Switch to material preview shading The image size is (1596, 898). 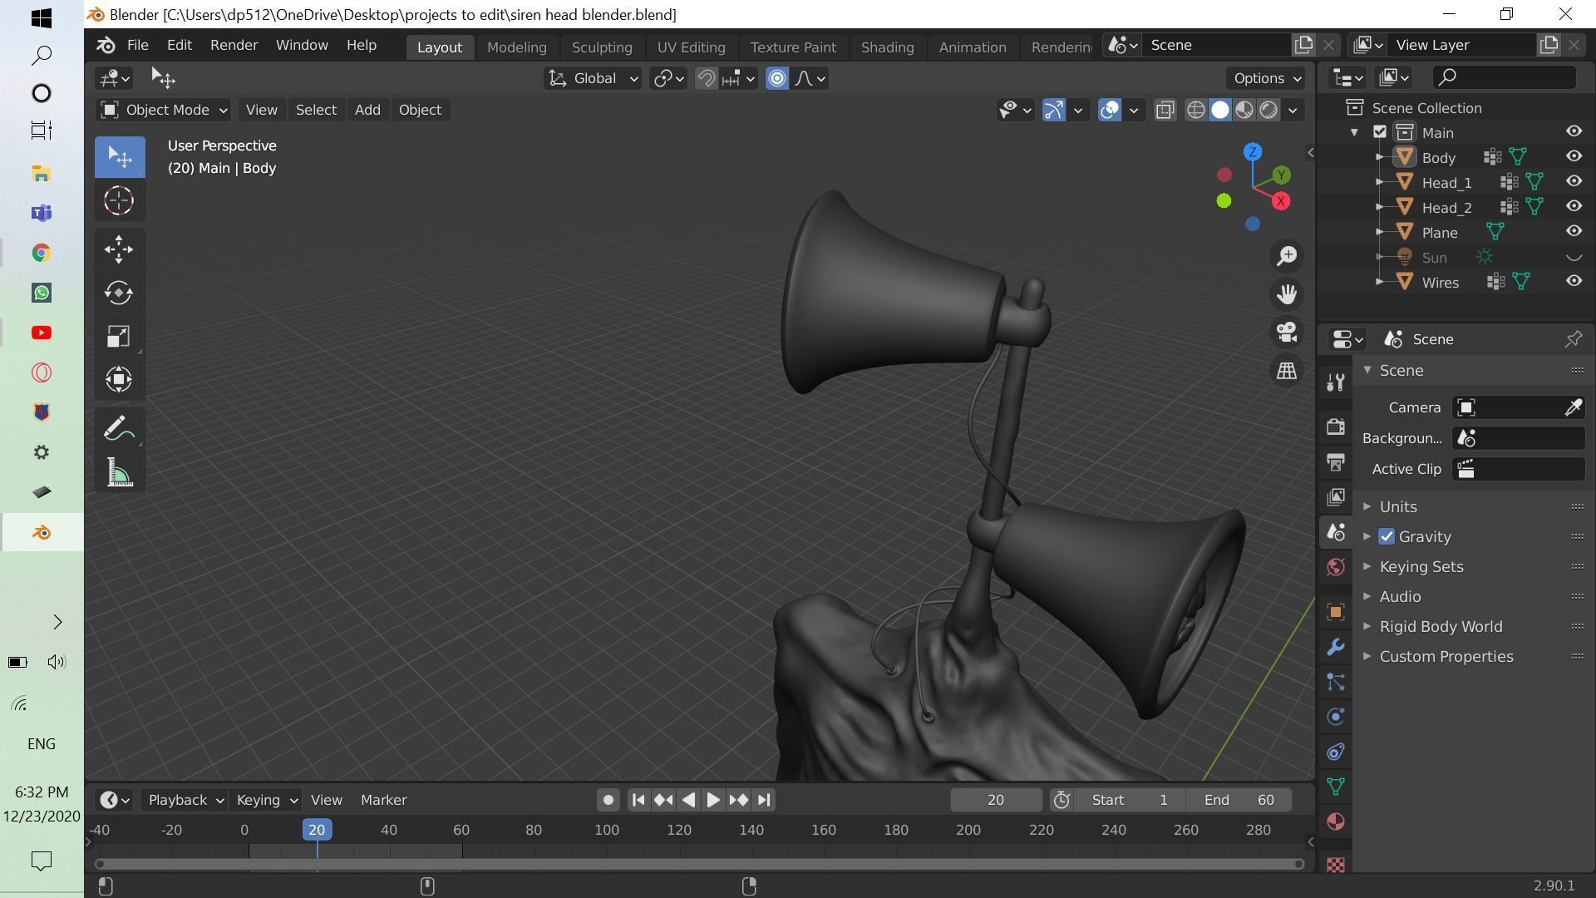1244,110
